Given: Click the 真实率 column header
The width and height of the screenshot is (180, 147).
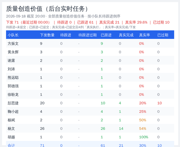Looking at the screenshot, I should coord(144,35).
